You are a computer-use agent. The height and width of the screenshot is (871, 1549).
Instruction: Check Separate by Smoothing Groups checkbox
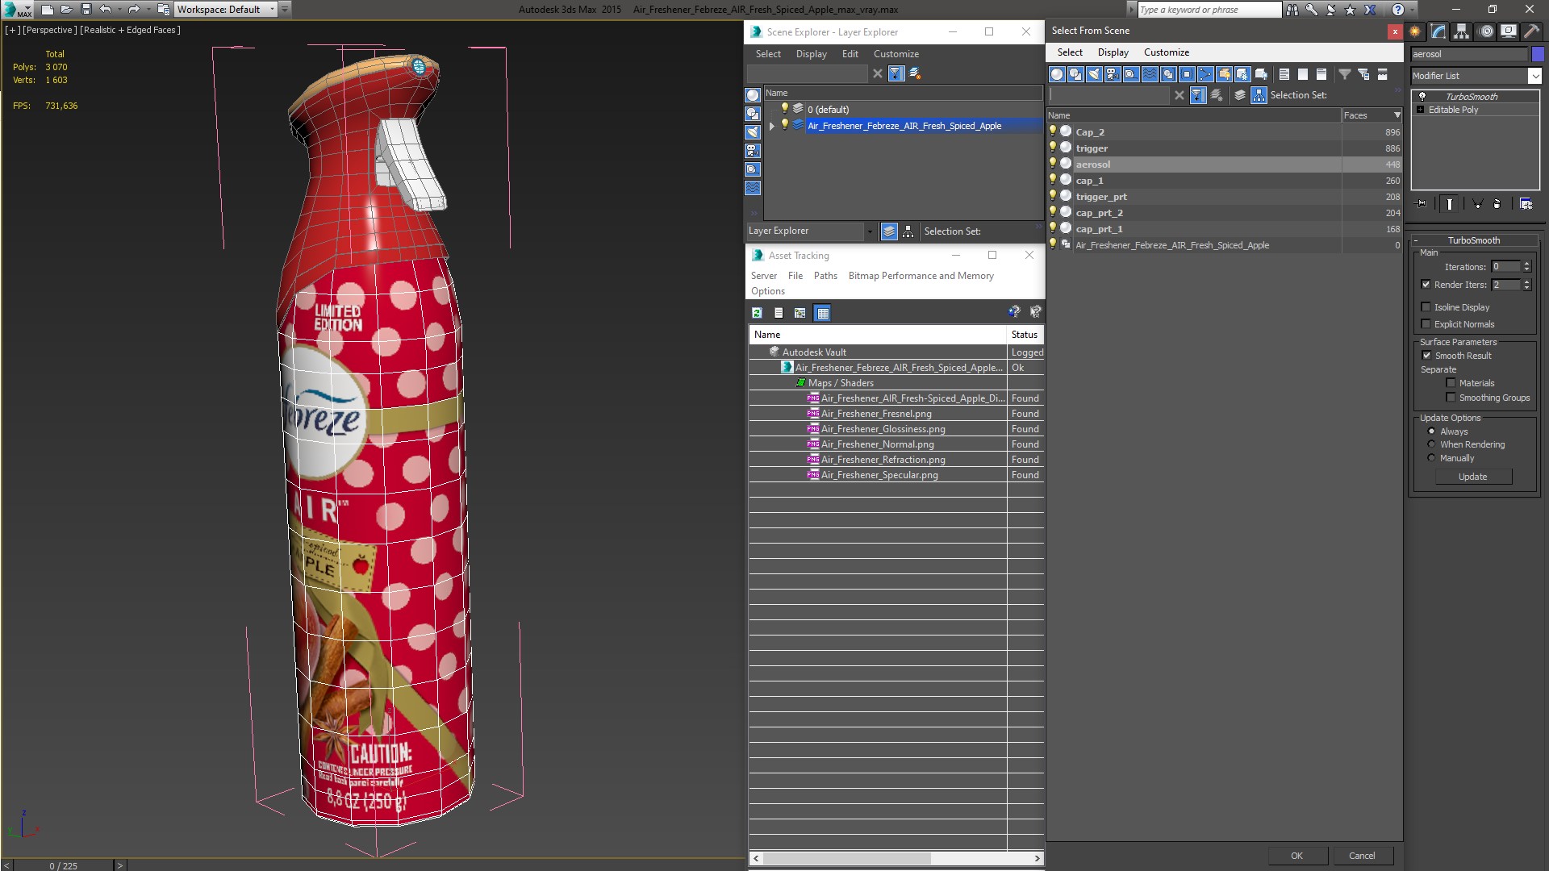(1451, 398)
